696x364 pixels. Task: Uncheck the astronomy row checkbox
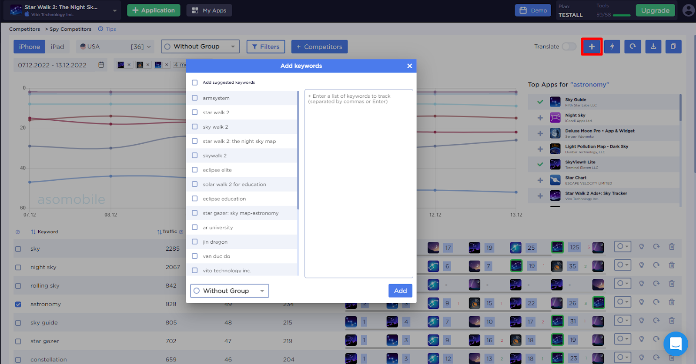(18, 304)
